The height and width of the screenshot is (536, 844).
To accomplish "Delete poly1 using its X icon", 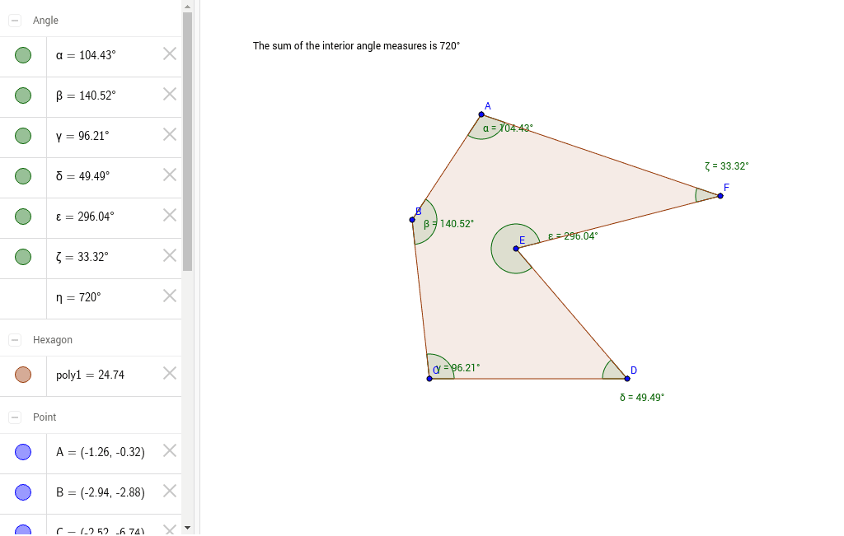I will point(169,373).
